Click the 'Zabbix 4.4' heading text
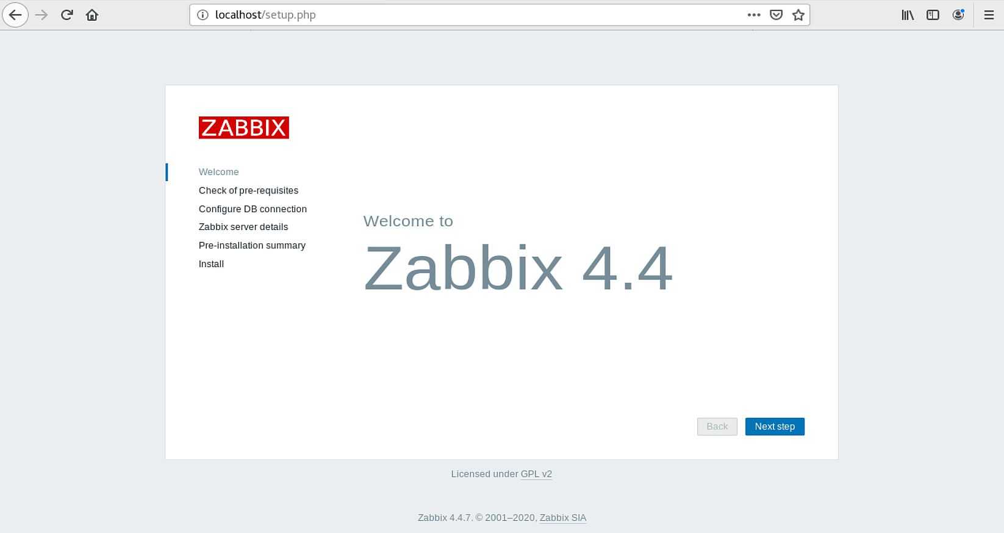 [x=518, y=268]
